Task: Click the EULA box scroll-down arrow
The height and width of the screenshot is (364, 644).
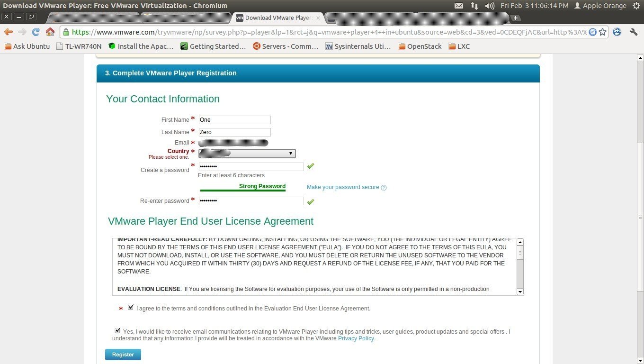Action: (520, 292)
